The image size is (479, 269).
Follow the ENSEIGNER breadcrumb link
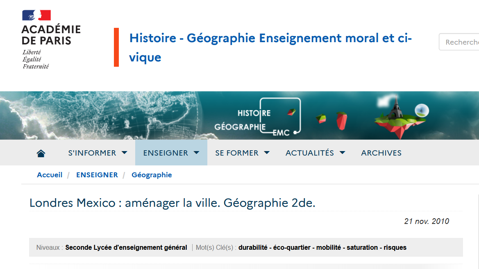pos(97,175)
